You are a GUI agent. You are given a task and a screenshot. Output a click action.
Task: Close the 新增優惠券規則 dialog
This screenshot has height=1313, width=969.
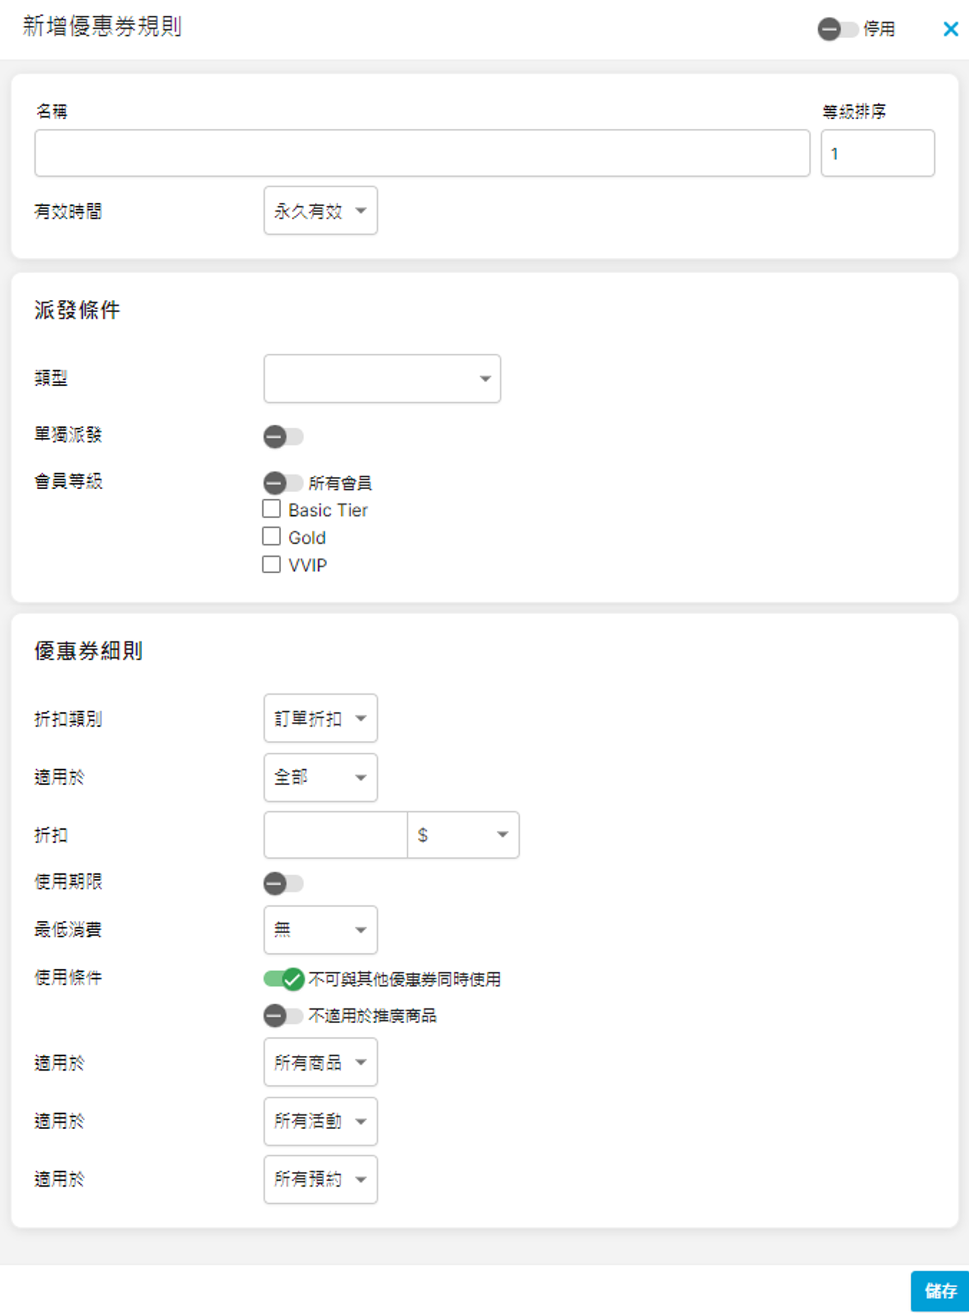tap(949, 29)
